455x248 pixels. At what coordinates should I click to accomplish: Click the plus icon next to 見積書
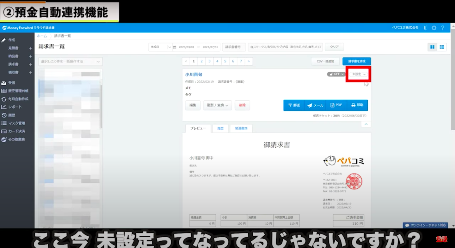click(30, 48)
